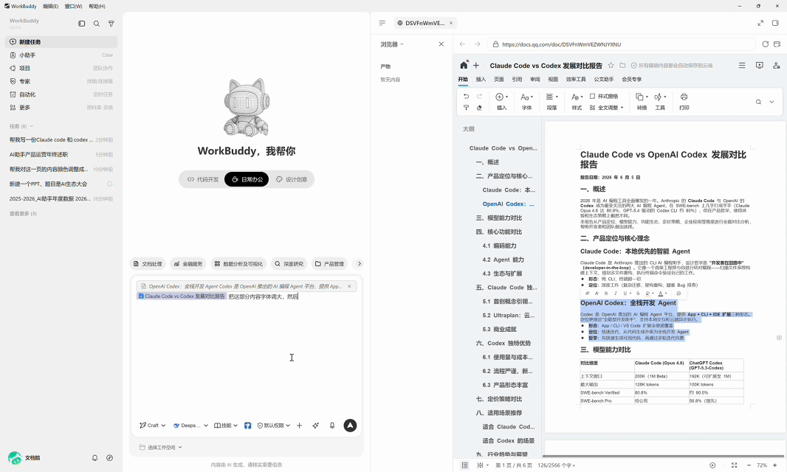Click the filter icon in WorkBuddy sidebar
Image resolution: width=787 pixels, height=472 pixels.
(x=111, y=24)
